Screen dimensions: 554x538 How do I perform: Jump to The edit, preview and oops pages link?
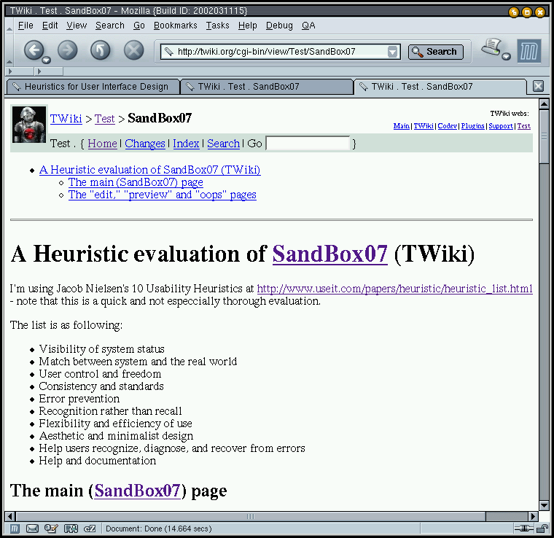coord(162,195)
